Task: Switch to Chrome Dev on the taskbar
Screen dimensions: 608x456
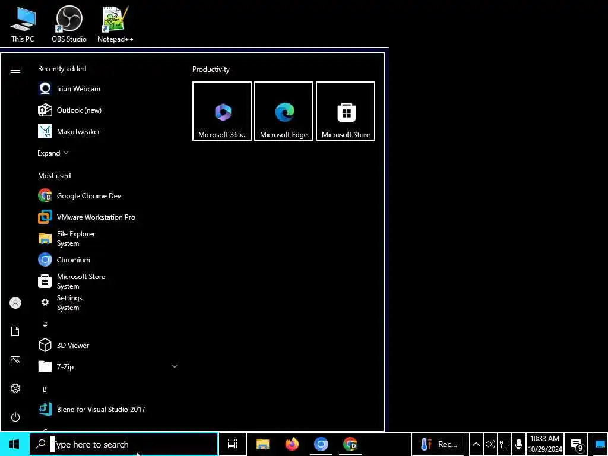Action: [350, 444]
